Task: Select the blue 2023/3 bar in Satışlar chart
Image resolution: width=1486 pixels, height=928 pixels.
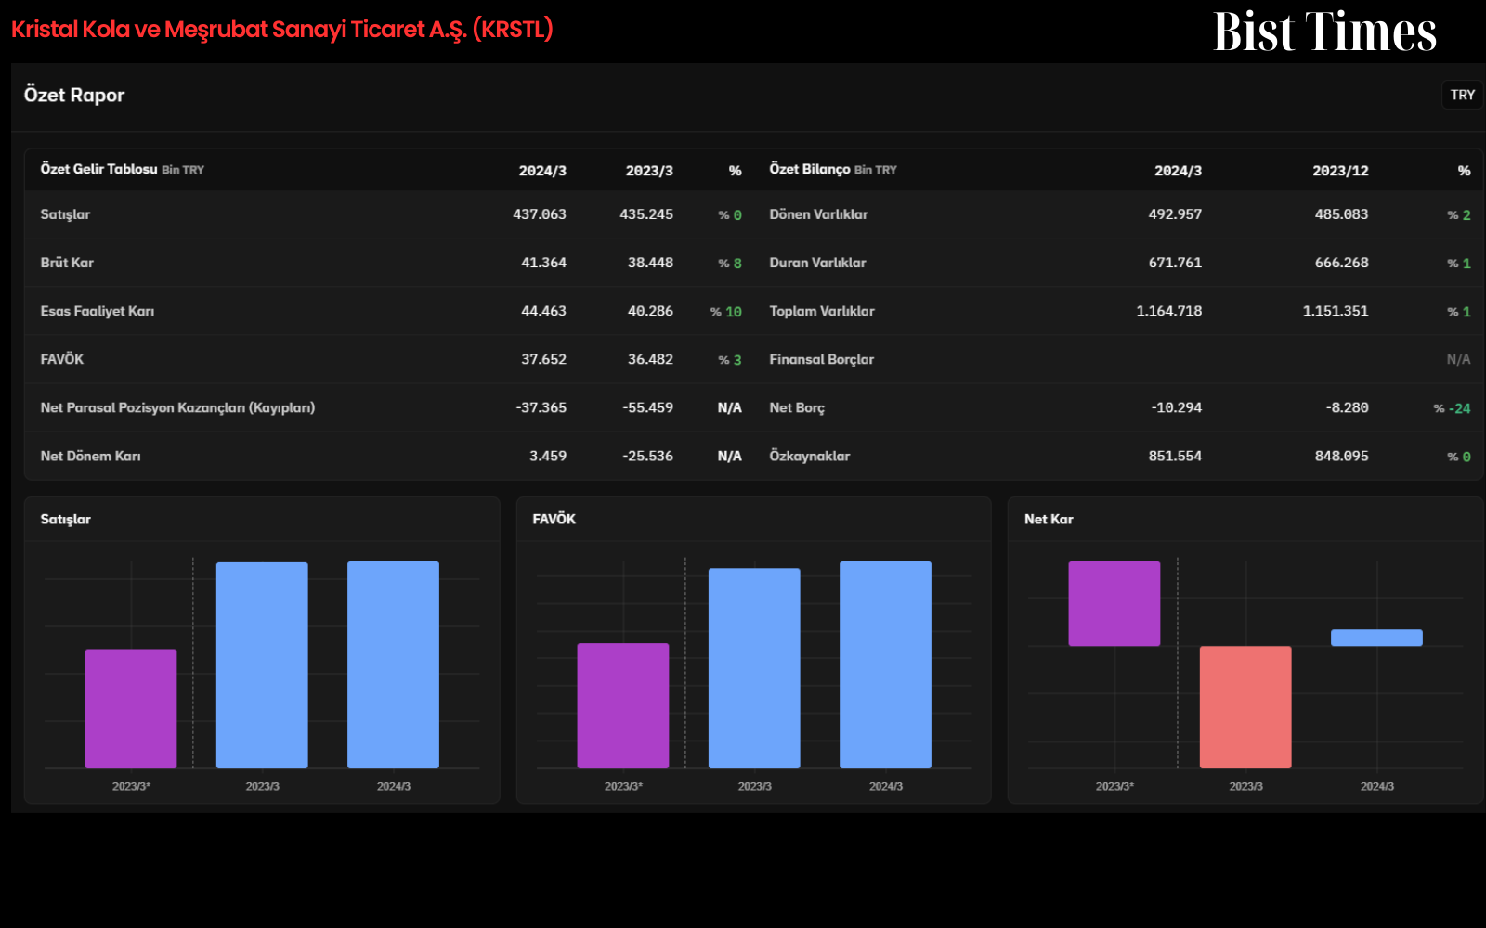Action: pyautogui.click(x=262, y=665)
